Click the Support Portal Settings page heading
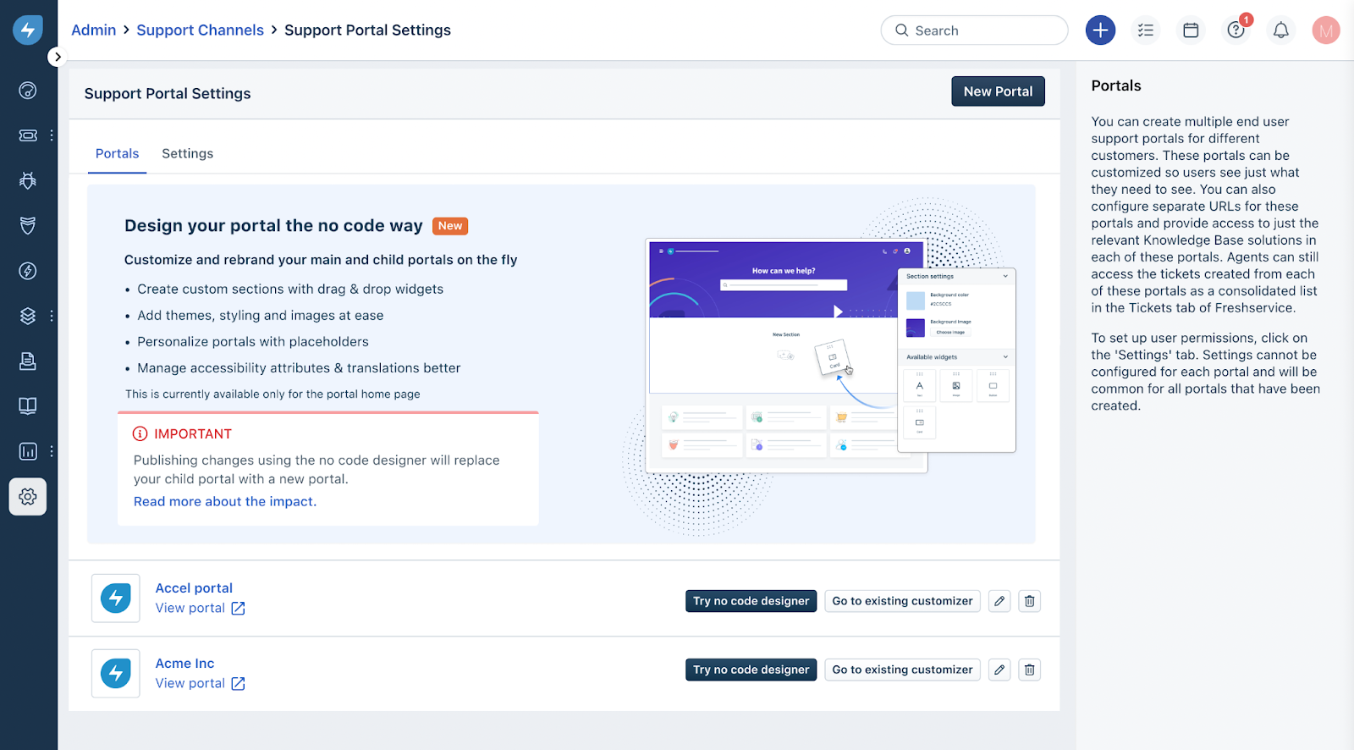Image resolution: width=1354 pixels, height=750 pixels. tap(168, 94)
